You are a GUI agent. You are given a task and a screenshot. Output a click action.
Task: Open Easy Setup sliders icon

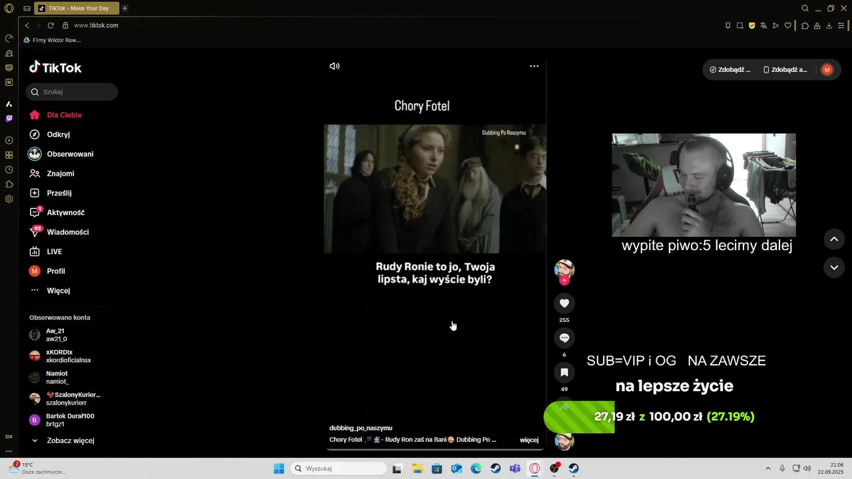pyautogui.click(x=841, y=25)
